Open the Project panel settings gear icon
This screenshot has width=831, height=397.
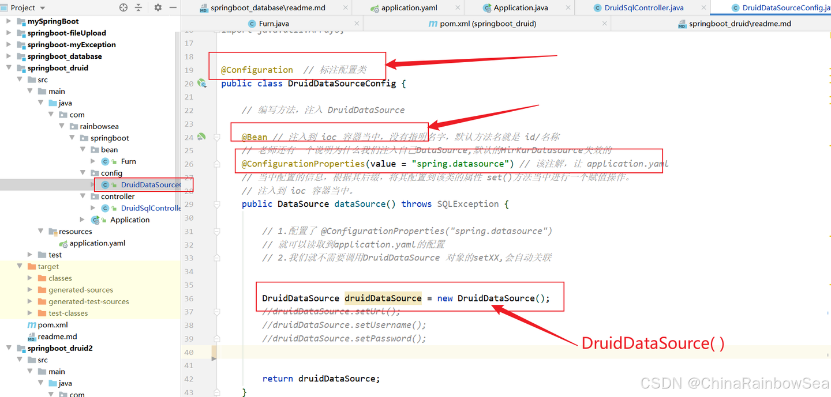[x=158, y=7]
